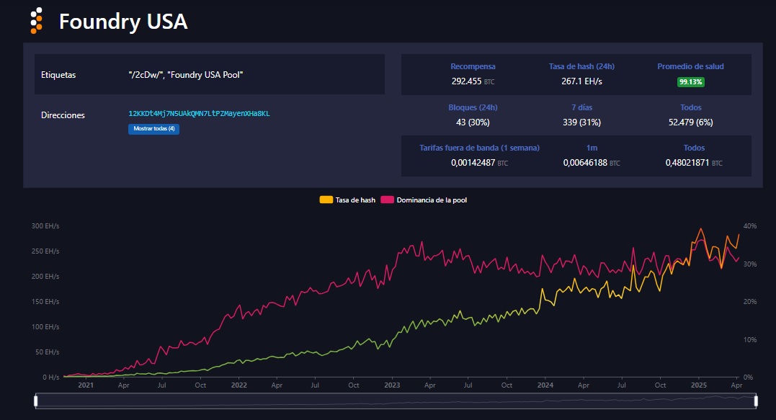Click the left handle of the time range slider
Viewport: 776px width, 420px height.
(36, 401)
